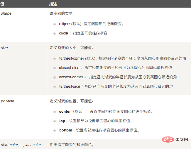Click the closest-corner list item
The width and height of the screenshot is (191, 149).
[x=118, y=77]
